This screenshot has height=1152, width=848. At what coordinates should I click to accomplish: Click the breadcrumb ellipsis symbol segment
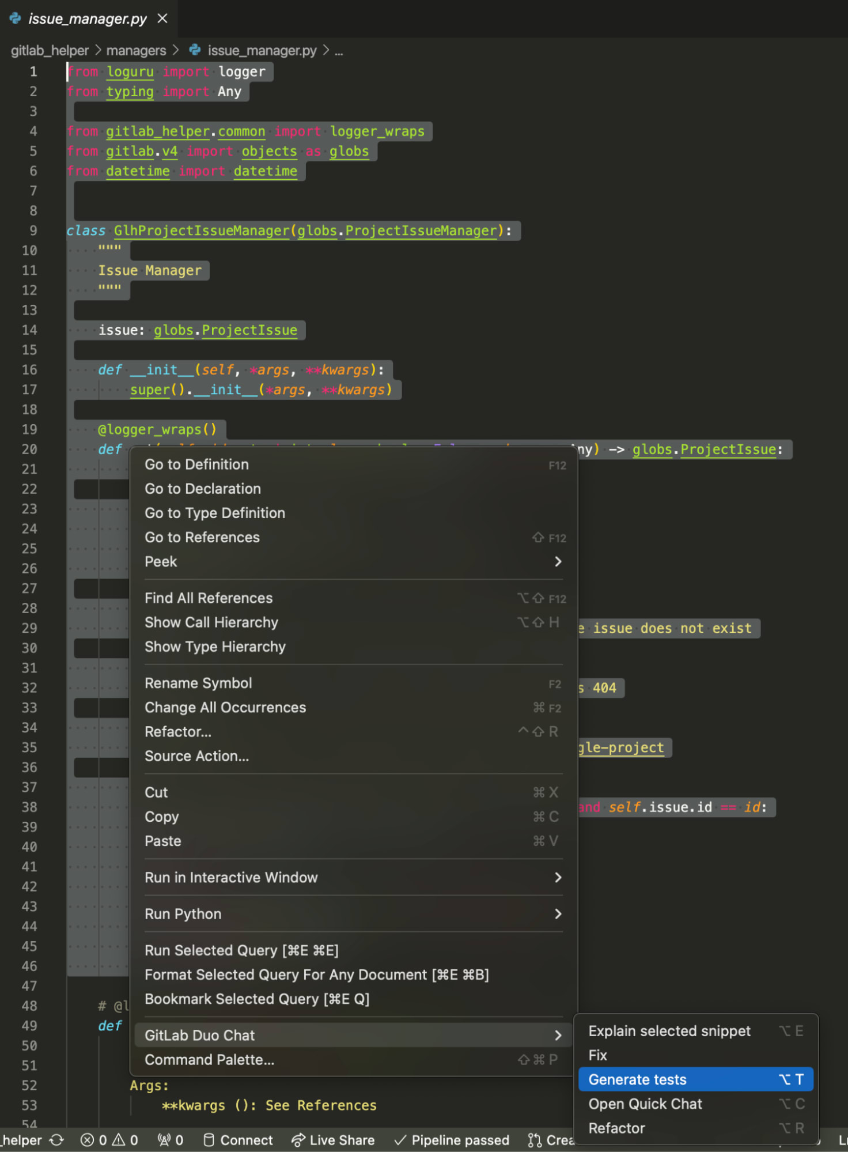click(339, 51)
